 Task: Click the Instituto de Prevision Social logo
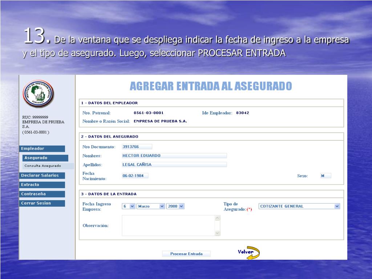pyautogui.click(x=38, y=93)
